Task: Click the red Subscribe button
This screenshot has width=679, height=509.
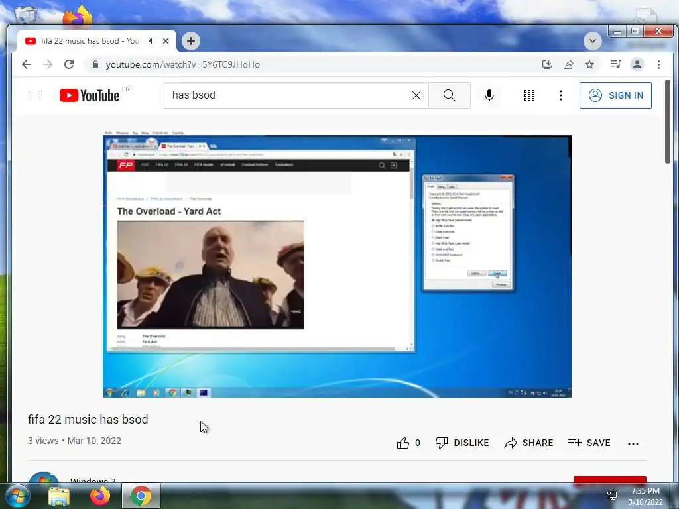Action: (x=610, y=480)
